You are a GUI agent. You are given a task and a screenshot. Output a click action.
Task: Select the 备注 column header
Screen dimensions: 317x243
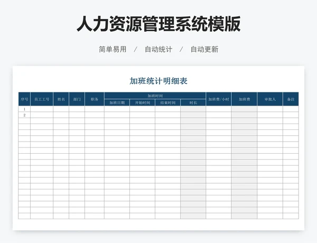click(x=291, y=99)
